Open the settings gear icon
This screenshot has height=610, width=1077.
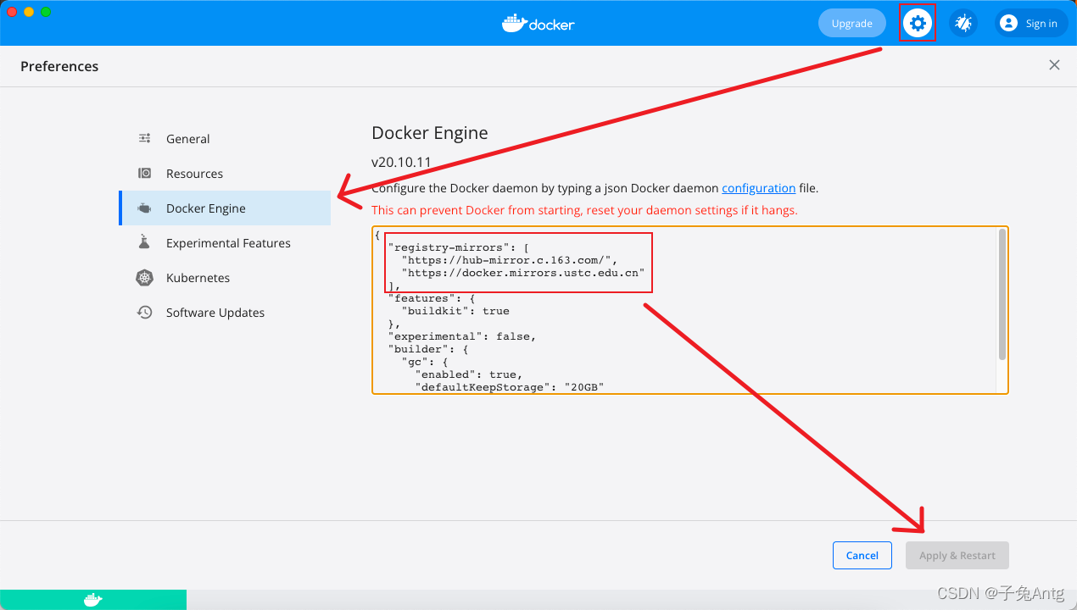[918, 23]
